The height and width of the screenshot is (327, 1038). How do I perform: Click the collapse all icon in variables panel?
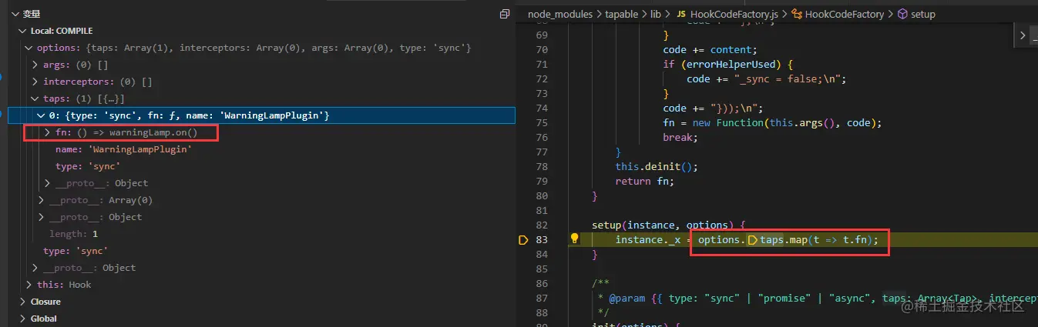click(x=505, y=14)
